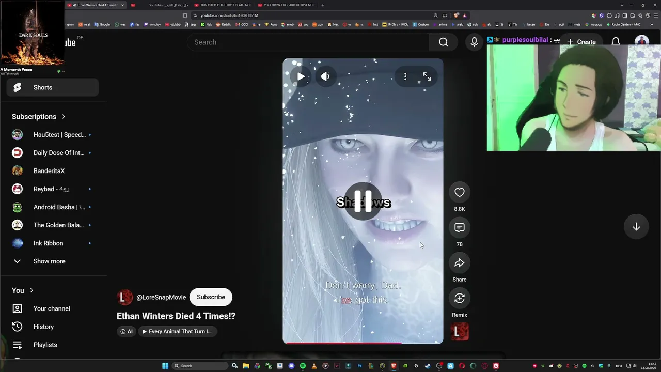Open Android Basha subscription channel
This screenshot has height=372, width=661.
[x=52, y=207]
